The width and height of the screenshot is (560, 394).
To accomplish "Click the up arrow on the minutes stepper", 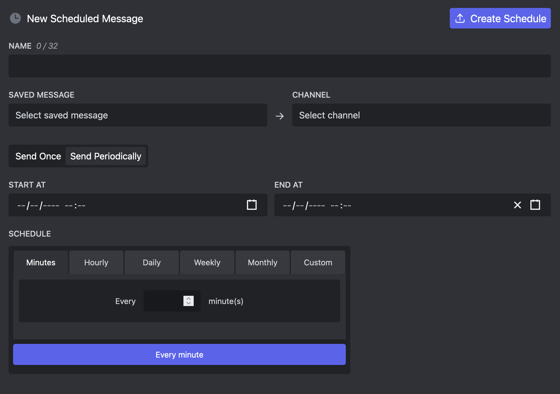I will pos(188,298).
